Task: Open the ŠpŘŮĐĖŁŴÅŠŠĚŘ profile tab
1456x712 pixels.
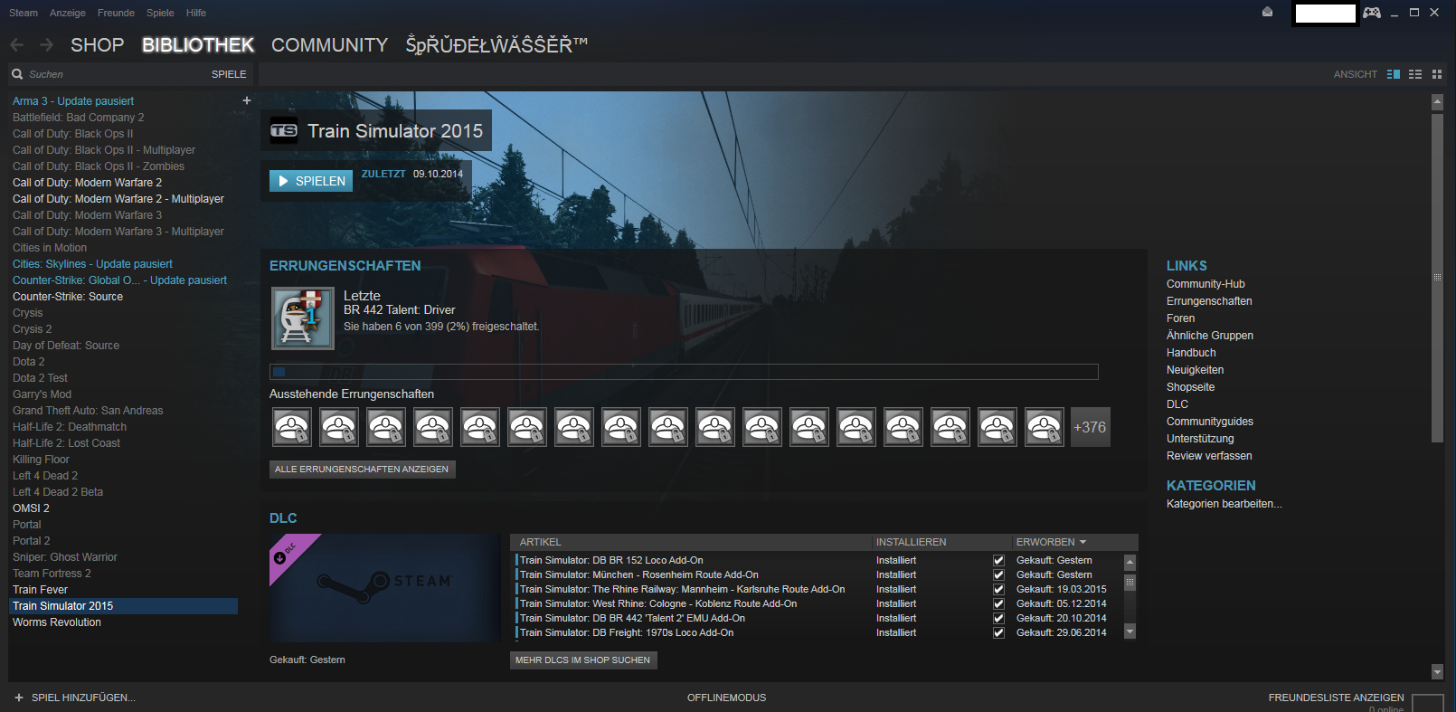Action: pyautogui.click(x=496, y=45)
